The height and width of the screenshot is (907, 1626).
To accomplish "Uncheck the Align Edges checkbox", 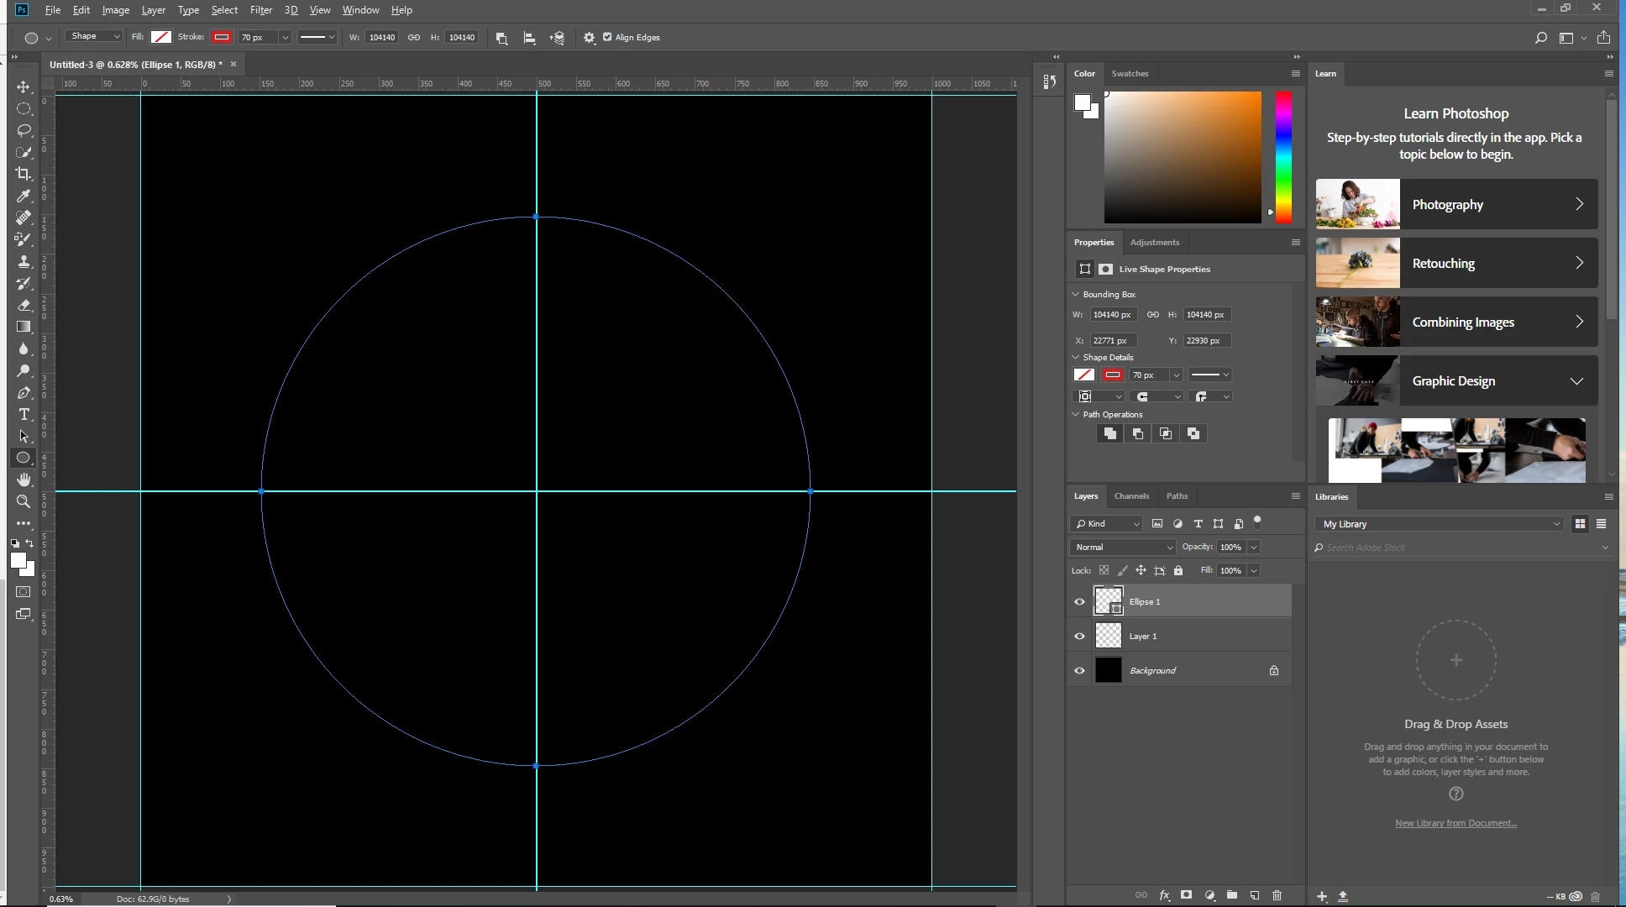I will [607, 37].
